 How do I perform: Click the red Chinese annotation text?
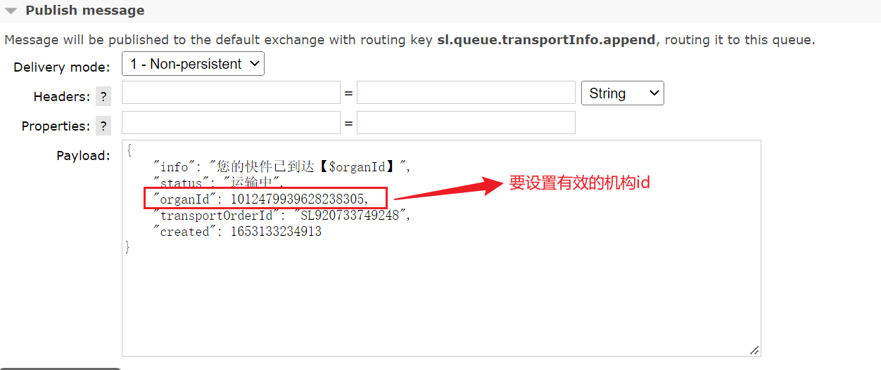[x=580, y=183]
